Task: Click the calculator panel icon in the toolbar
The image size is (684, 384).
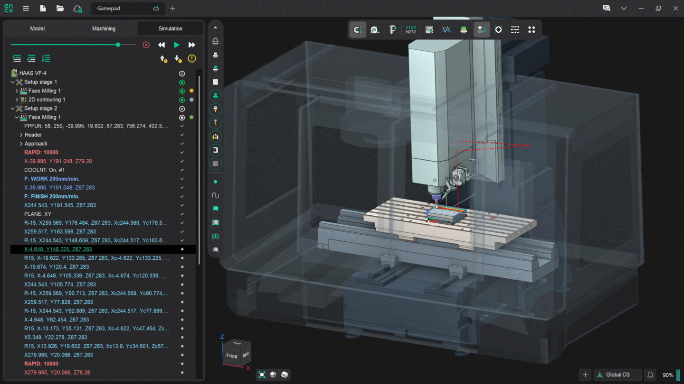Action: point(429,29)
